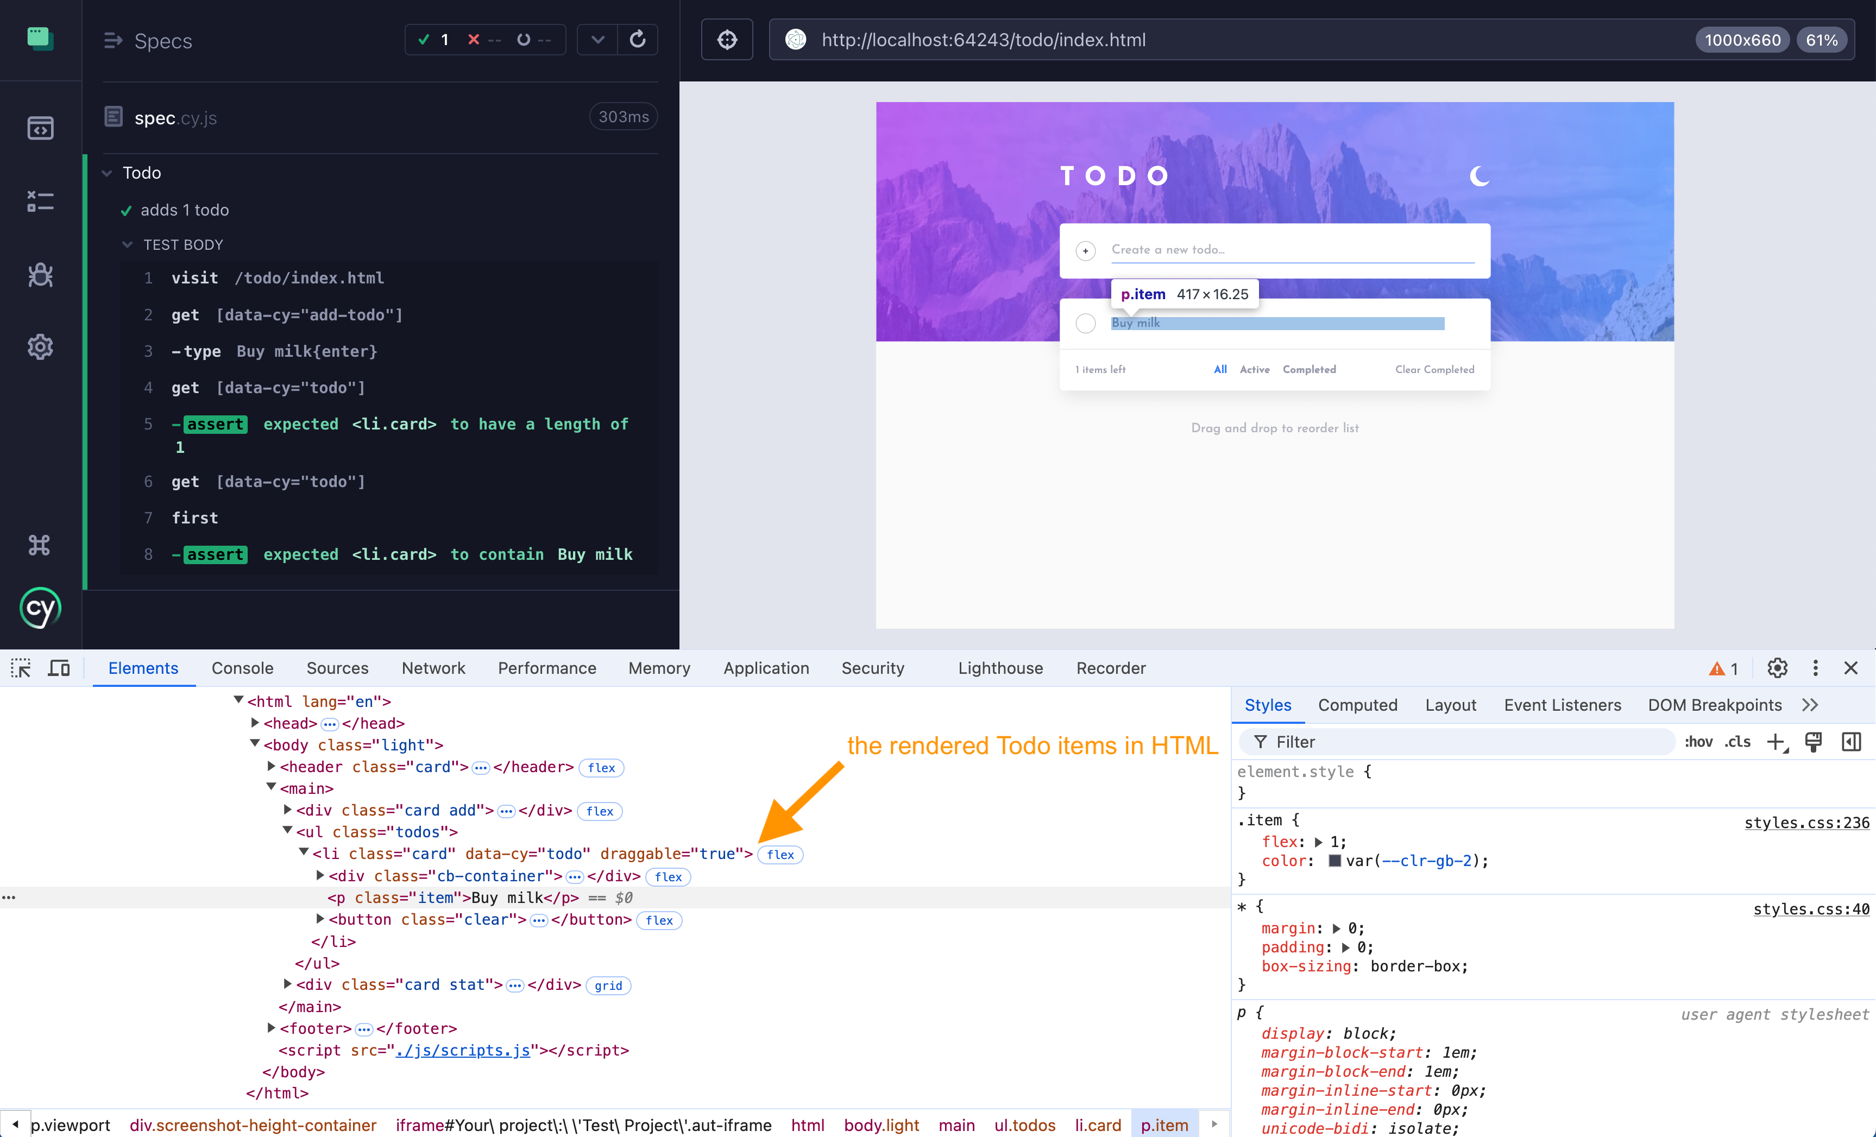Click Clear Completed in Todo app

(1434, 369)
